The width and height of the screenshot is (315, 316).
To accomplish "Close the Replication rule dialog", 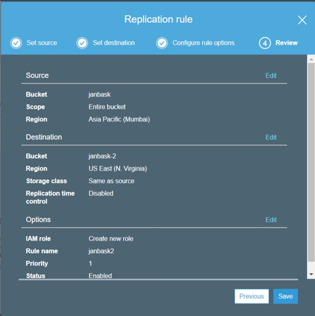I will coord(302,20).
